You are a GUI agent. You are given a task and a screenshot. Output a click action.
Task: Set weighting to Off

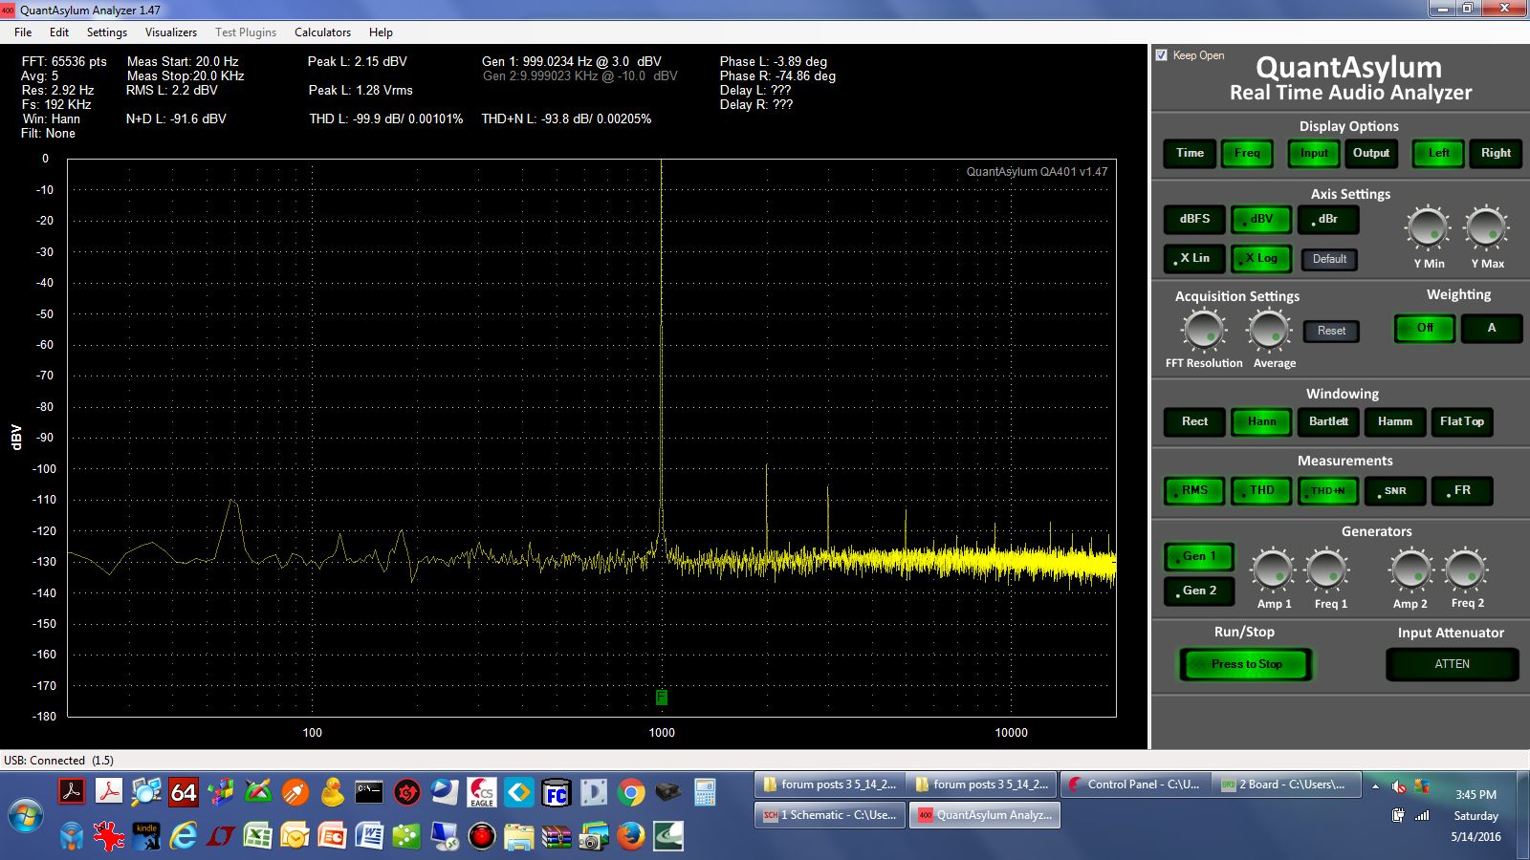click(1425, 328)
